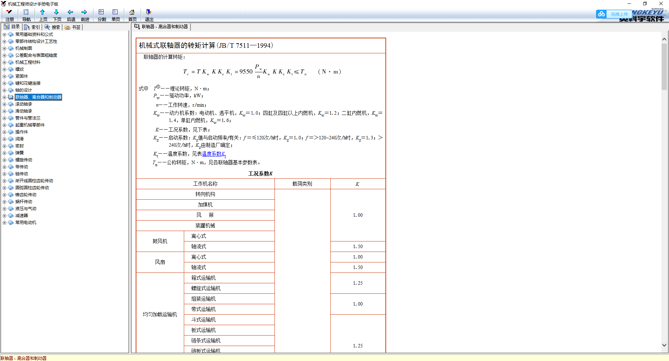The image size is (669, 361).
Task: Select 液压与气动 in the tree
Action: click(26, 209)
